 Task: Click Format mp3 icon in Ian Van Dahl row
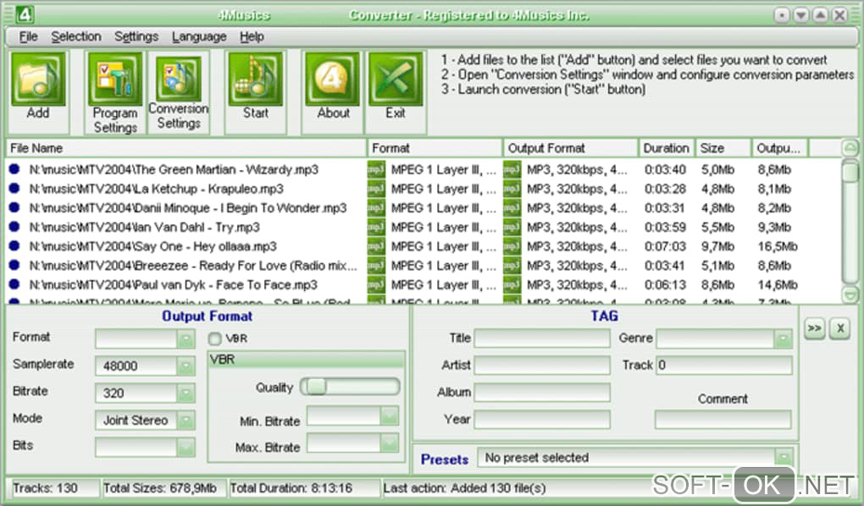[x=376, y=227]
